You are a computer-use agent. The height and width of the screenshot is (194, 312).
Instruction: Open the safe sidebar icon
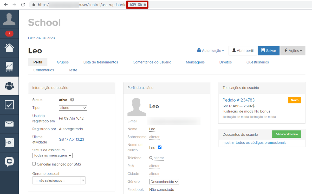(x=9, y=143)
